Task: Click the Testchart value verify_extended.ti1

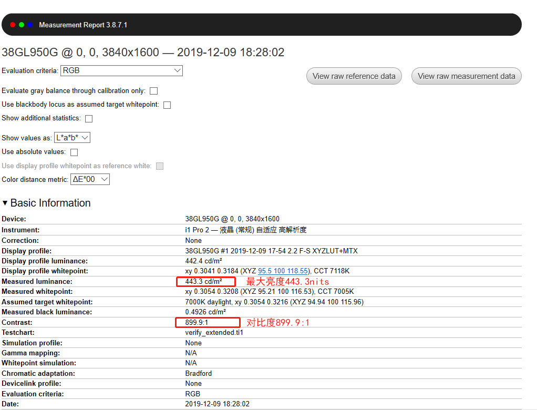Action: [214, 333]
